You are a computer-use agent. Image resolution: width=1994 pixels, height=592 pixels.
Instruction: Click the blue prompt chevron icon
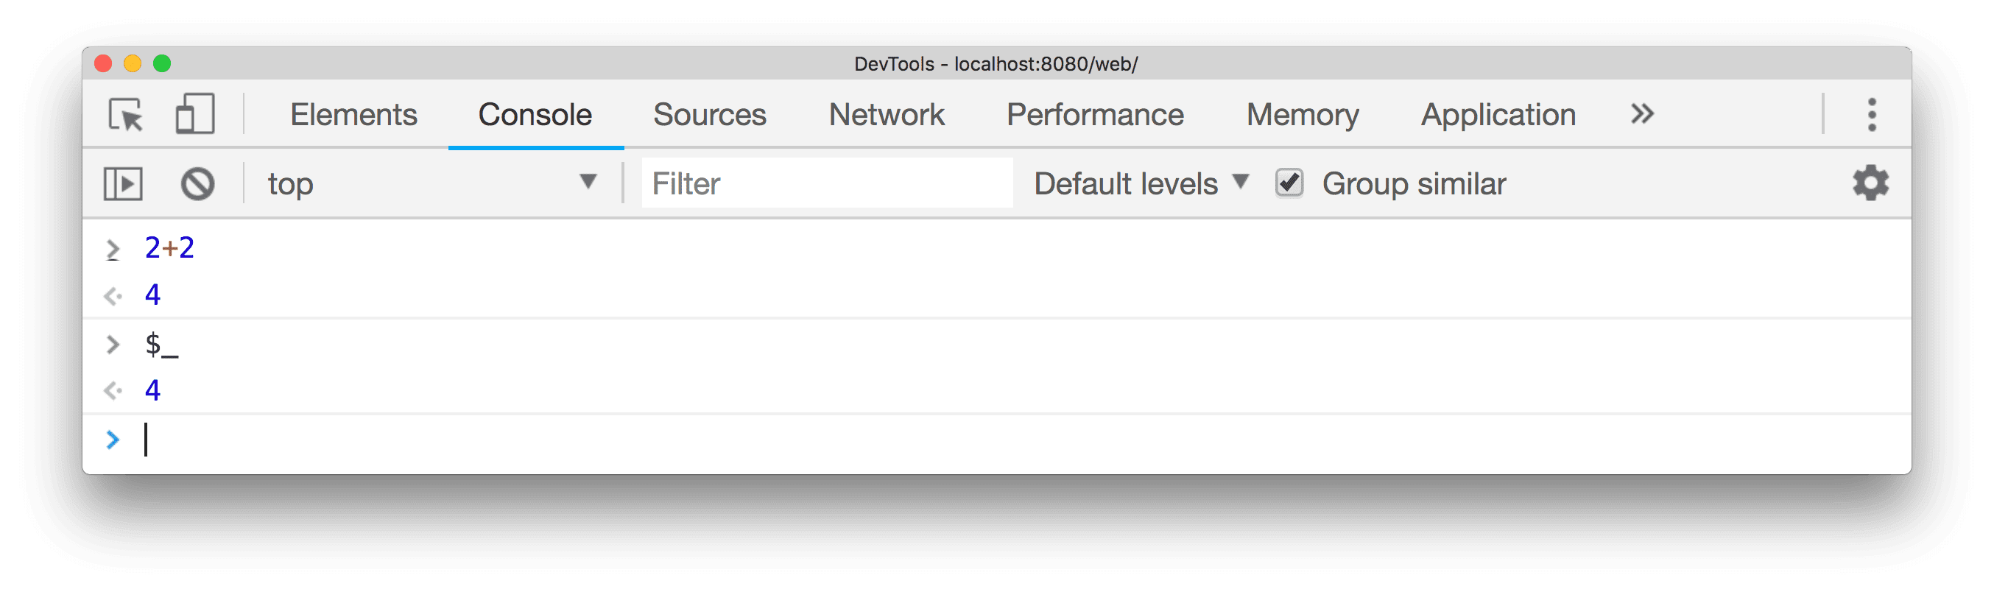[x=115, y=439]
